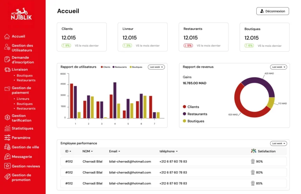Click the wallet icon for Gestion de paiement
Image resolution: width=301 pixels, height=194 pixels.
7,88
